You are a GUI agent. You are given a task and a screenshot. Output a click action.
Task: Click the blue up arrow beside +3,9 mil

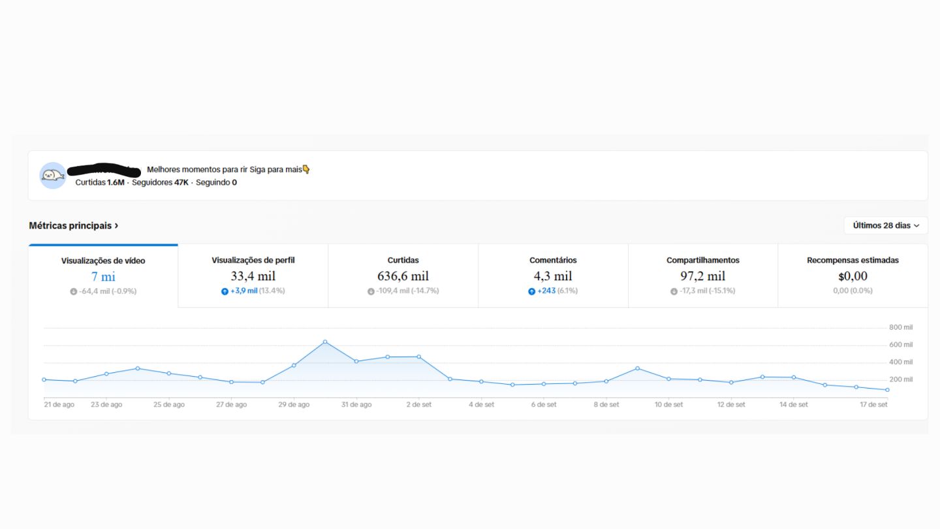(x=225, y=291)
